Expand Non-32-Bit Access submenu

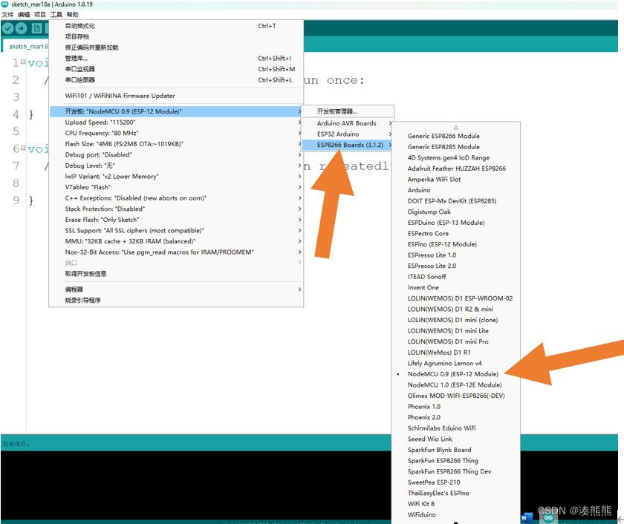[176, 252]
